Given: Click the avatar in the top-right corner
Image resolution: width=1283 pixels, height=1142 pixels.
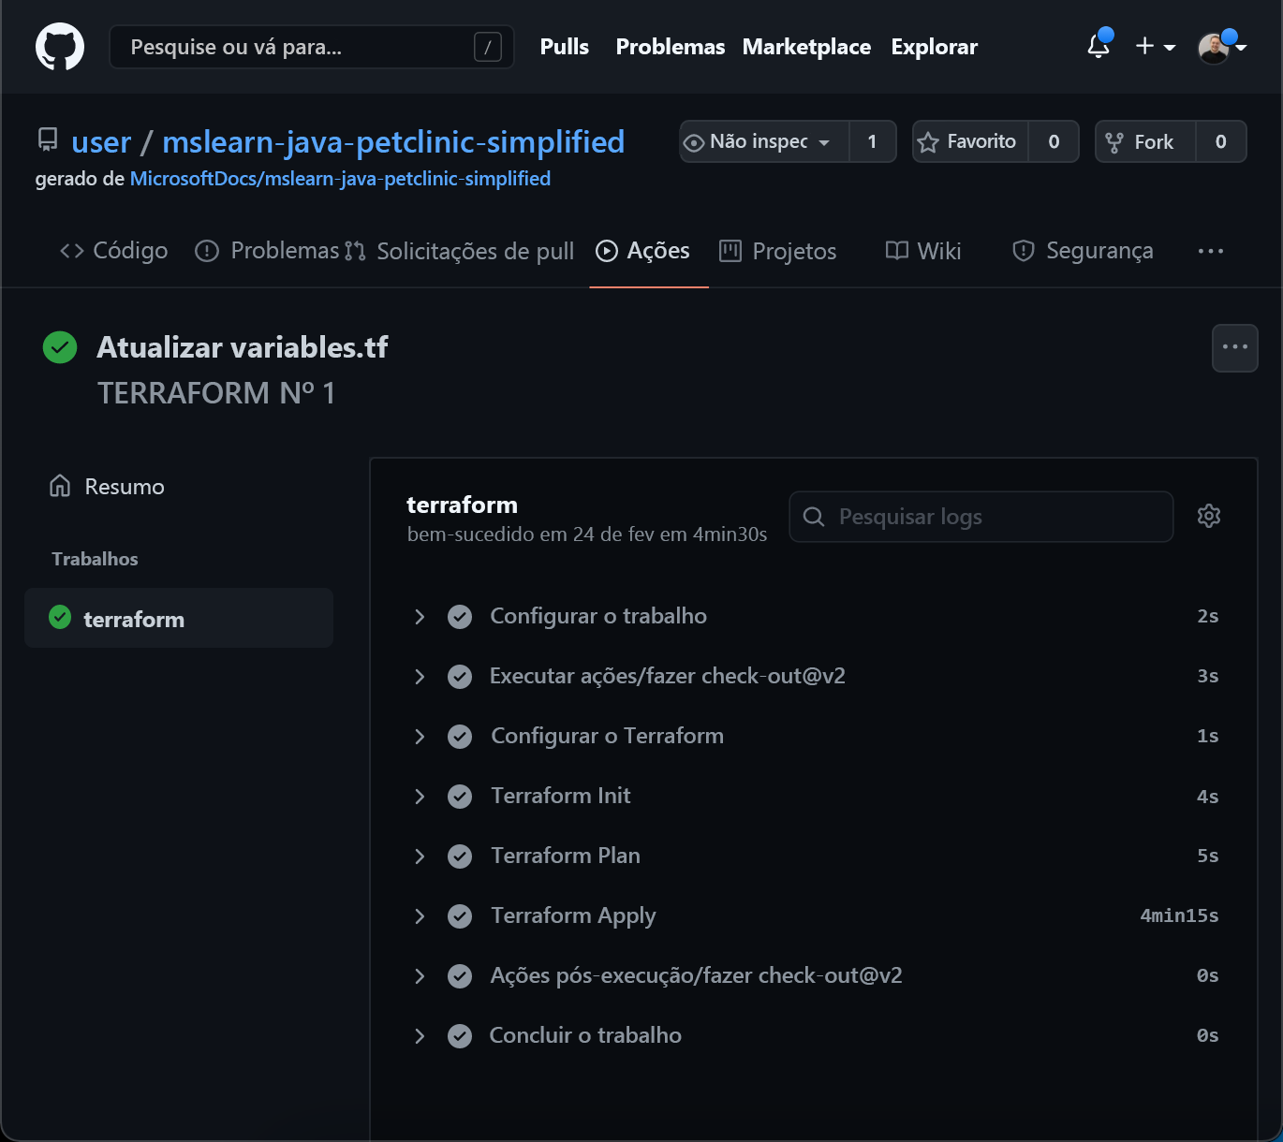Looking at the screenshot, I should 1215,46.
